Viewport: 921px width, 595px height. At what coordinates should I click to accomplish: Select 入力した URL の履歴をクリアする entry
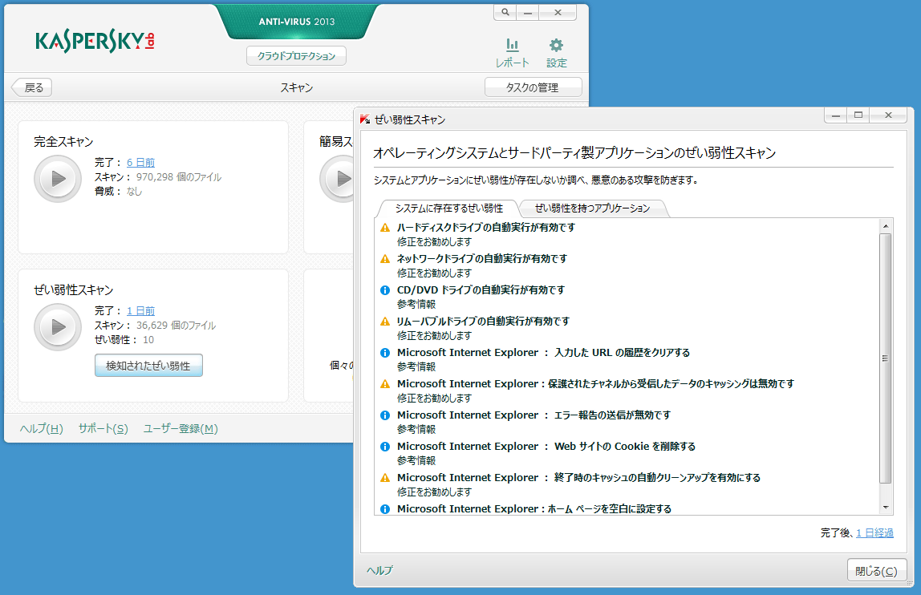coord(543,352)
